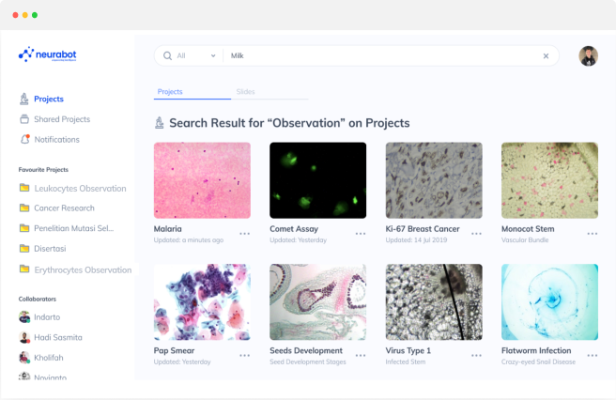Open the Flatworm Infection project thumbnail
Viewport: 616px width, 400px height.
[549, 301]
